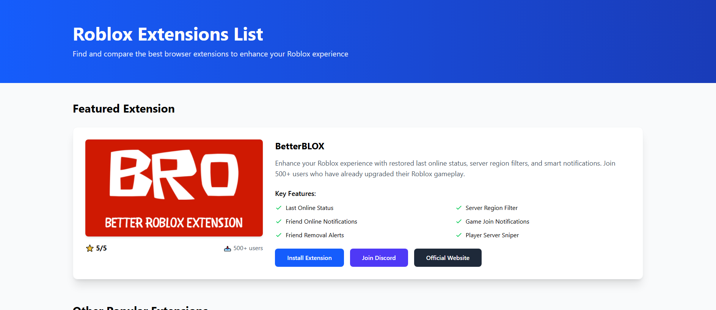Image resolution: width=716 pixels, height=310 pixels.
Task: Click the Server Region Filter feature text
Action: tap(491, 208)
